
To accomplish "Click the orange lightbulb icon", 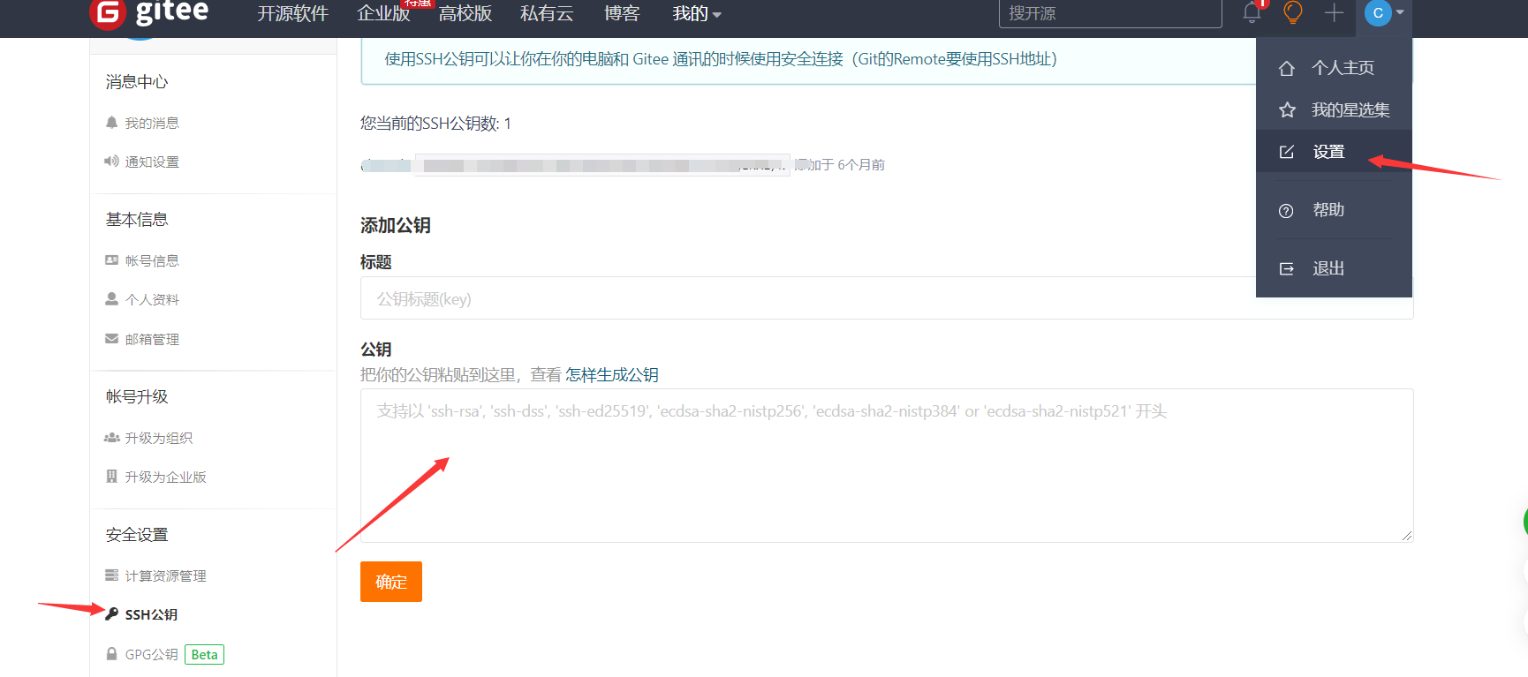I will 1293,12.
